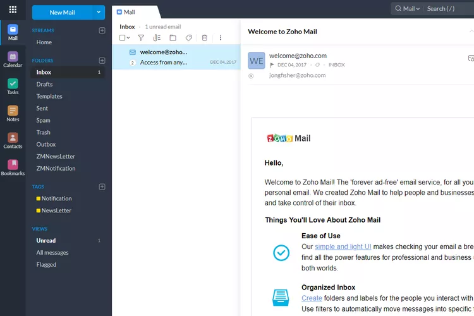Expand recipient details arrow beside jongfisher@zoho.com
The image size is (474, 316).
(x=251, y=76)
